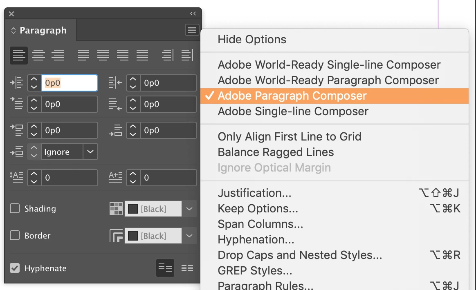Click the Space Before icon

16,130
